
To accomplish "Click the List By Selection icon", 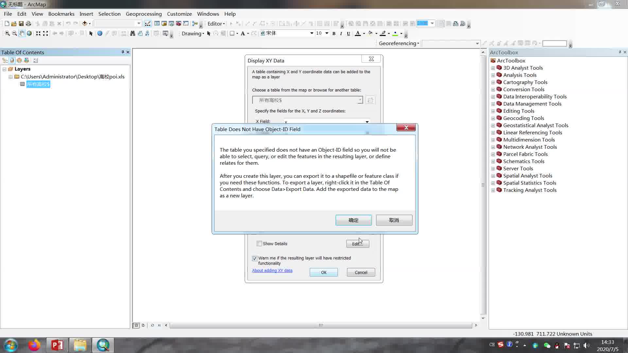I will pos(26,60).
